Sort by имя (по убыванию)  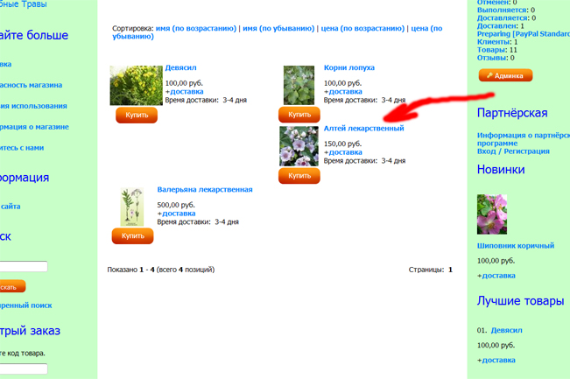278,28
